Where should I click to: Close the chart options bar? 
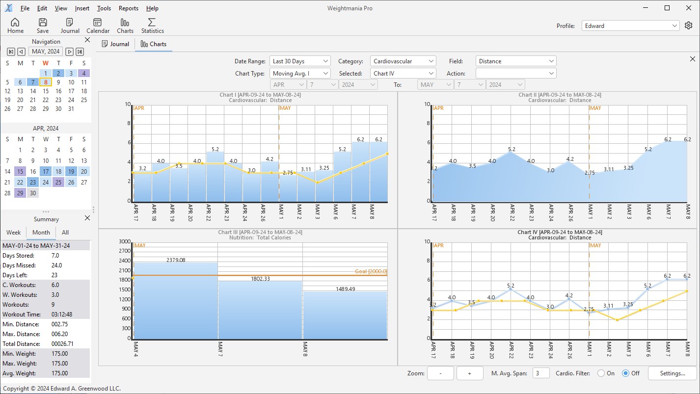point(693,59)
